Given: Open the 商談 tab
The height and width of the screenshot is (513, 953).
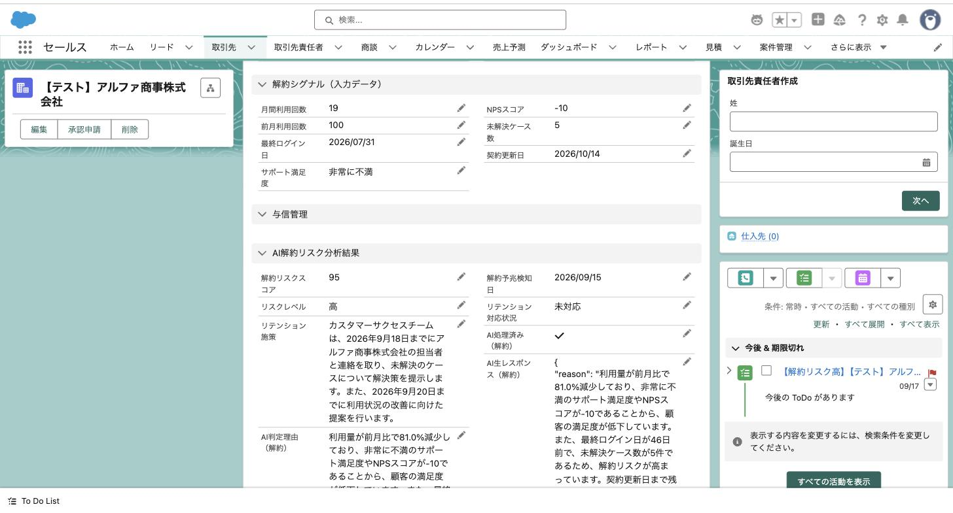Looking at the screenshot, I should click(x=369, y=47).
